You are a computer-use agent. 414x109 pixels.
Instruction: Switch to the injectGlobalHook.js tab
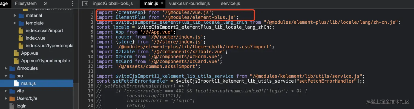[113, 4]
